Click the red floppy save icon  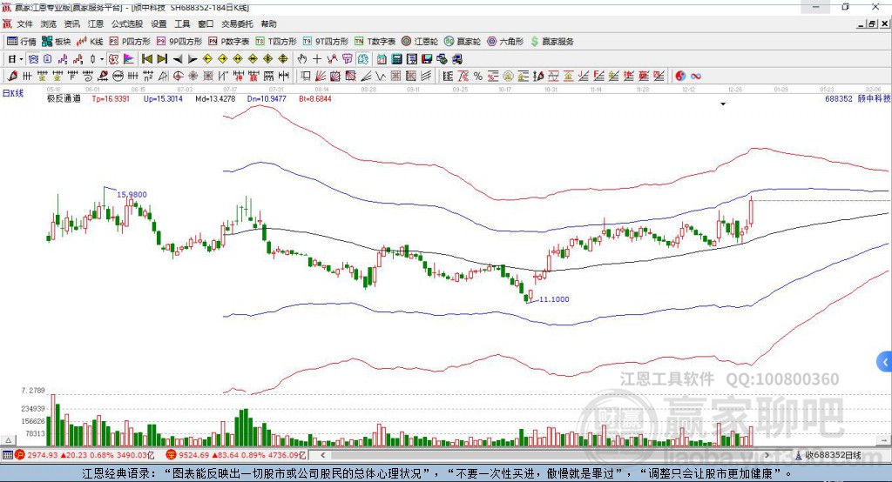[427, 59]
